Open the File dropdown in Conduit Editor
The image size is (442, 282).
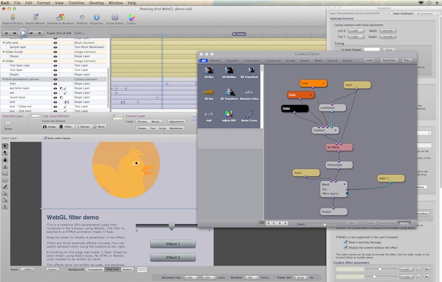point(408,60)
